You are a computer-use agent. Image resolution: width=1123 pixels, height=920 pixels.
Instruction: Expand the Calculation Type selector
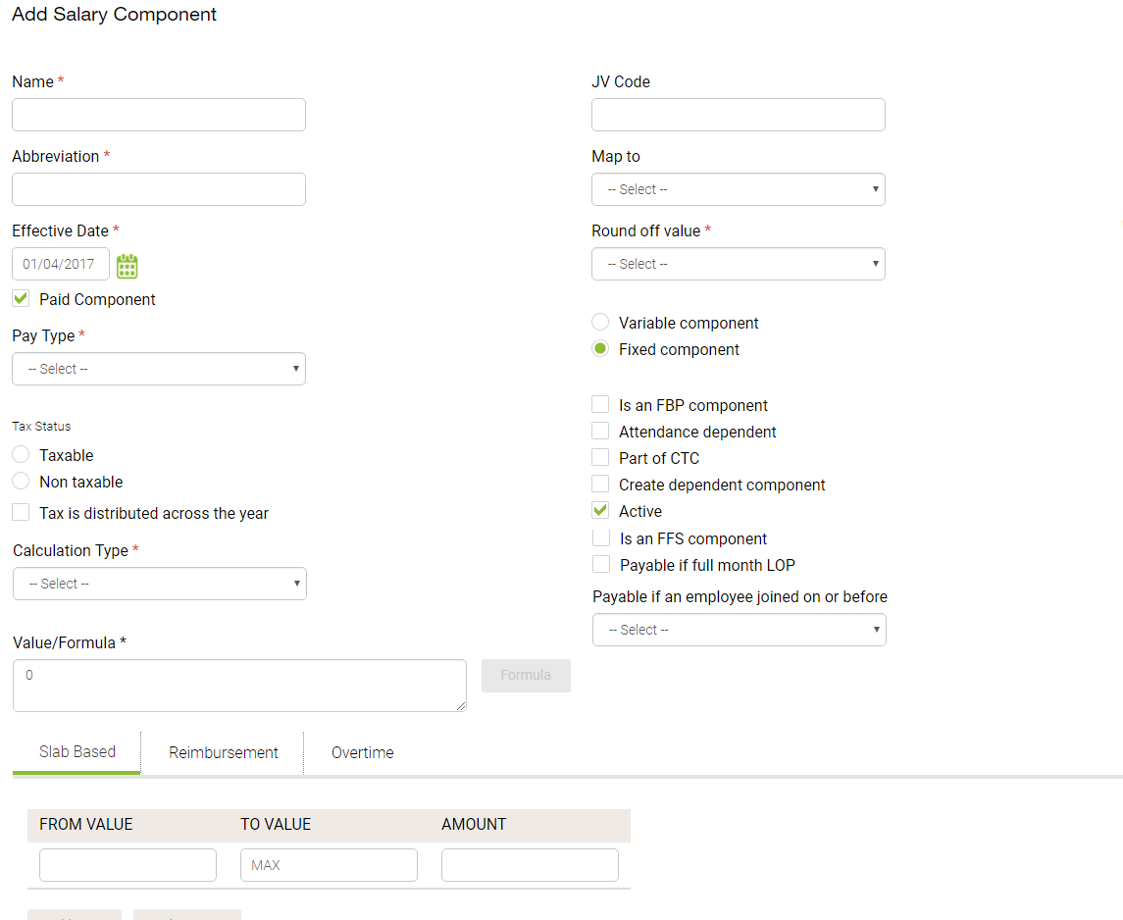click(159, 583)
